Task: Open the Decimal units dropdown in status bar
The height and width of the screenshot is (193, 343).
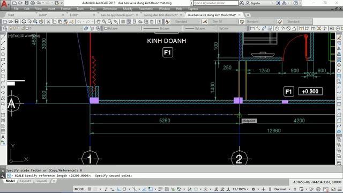Action: 282,189
